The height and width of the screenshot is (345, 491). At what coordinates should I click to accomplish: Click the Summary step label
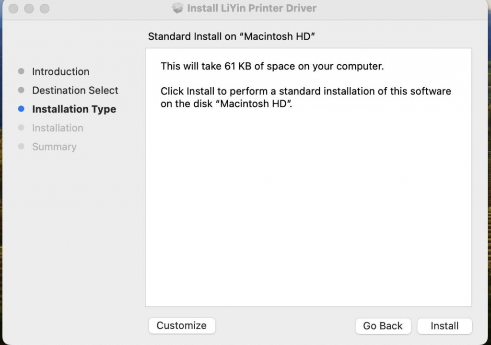coord(54,147)
